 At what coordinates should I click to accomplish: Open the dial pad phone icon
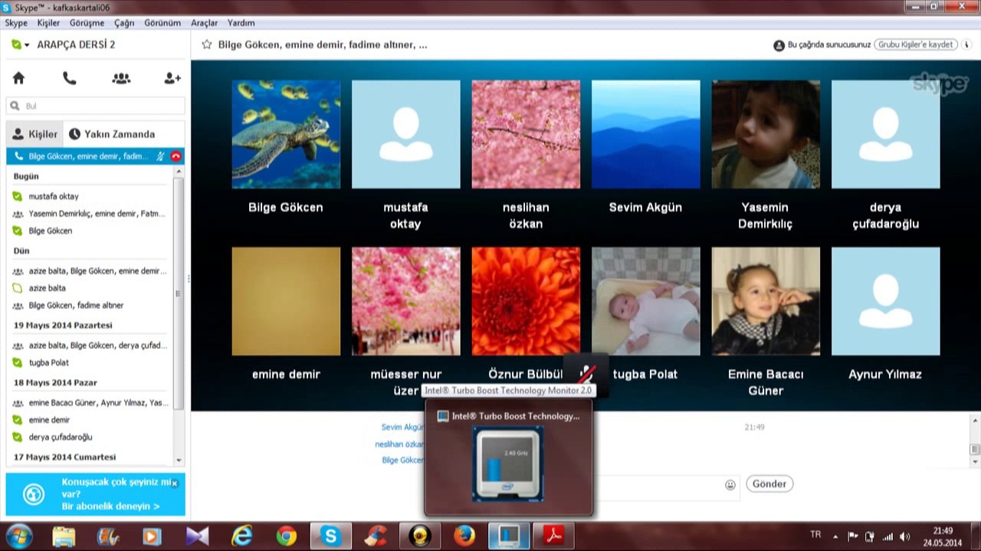pos(70,78)
